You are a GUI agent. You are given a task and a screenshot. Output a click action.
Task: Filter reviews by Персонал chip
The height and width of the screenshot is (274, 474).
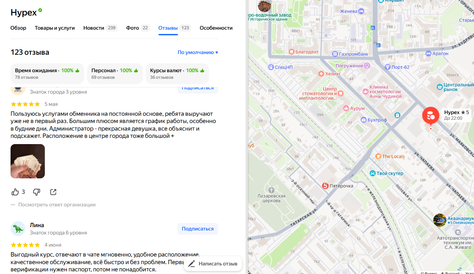point(115,74)
